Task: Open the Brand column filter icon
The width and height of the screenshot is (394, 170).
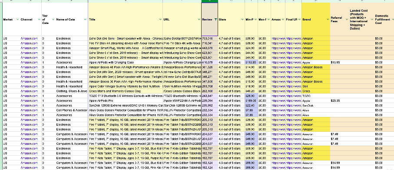Action: click(328, 20)
